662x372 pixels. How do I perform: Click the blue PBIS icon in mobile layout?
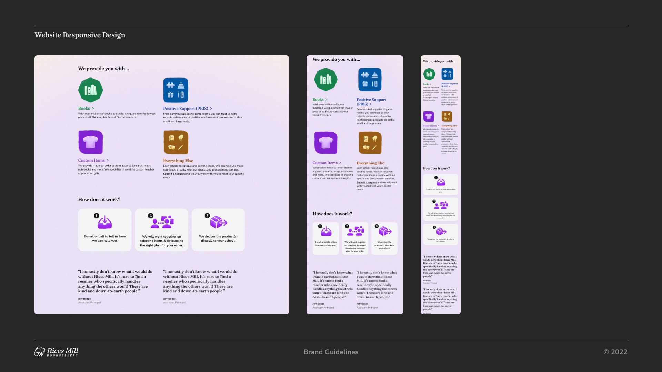point(447,74)
